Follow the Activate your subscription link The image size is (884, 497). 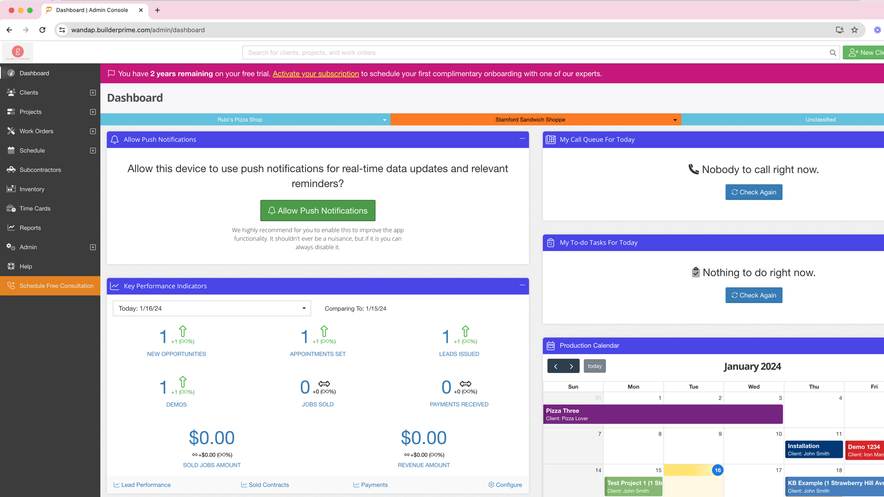[x=315, y=74]
